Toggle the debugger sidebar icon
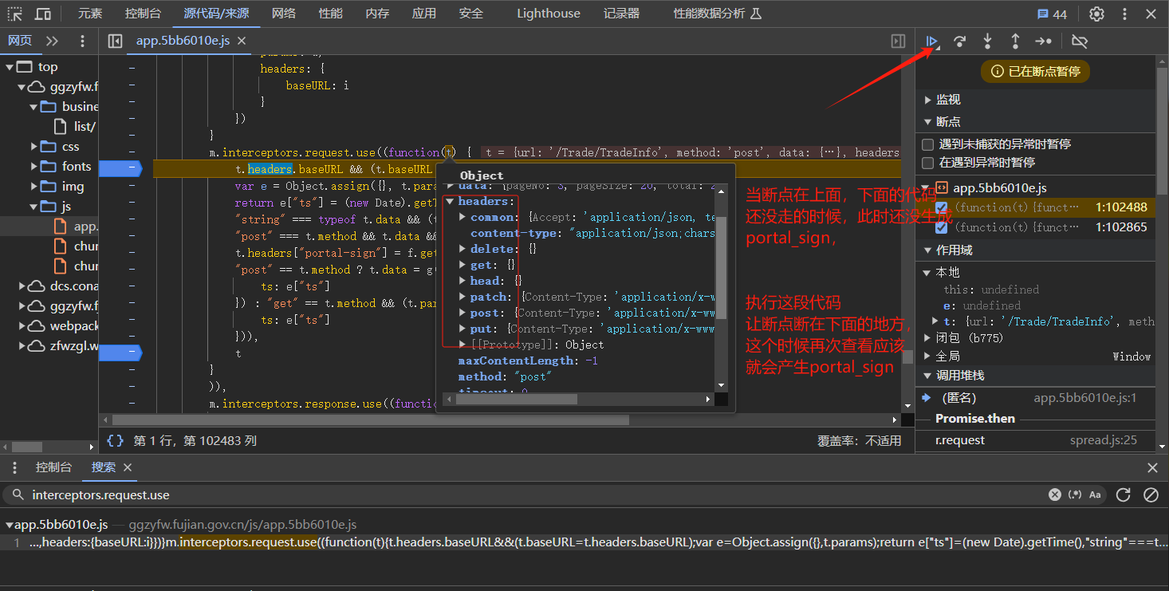 point(899,41)
